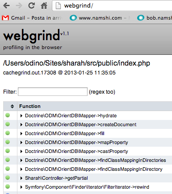Click the green dot beside Mapper->castProperty

[x=8, y=151]
